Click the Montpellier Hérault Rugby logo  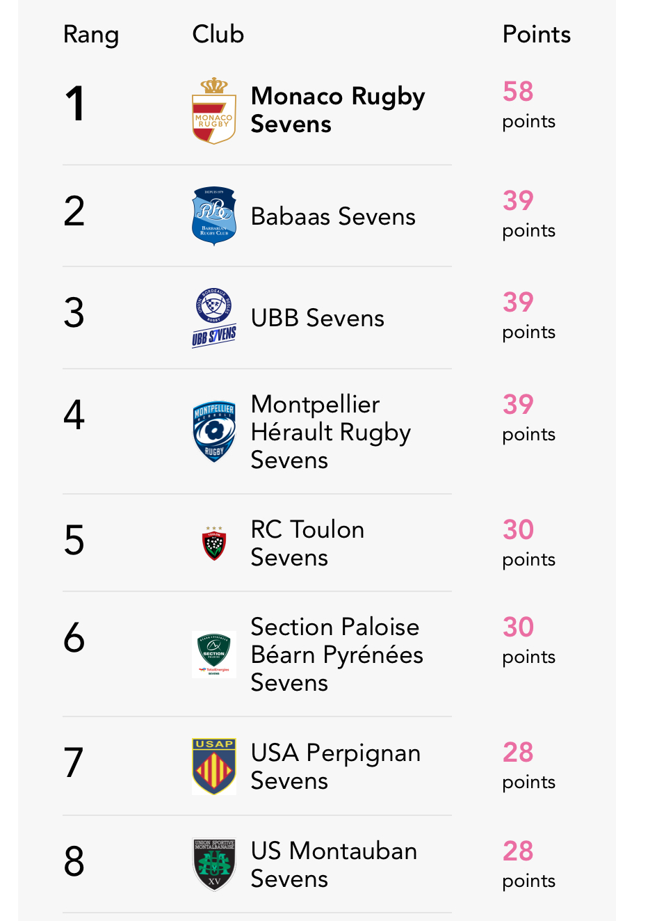coord(213,432)
